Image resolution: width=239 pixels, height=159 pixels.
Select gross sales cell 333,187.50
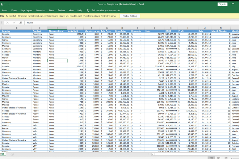(122, 66)
